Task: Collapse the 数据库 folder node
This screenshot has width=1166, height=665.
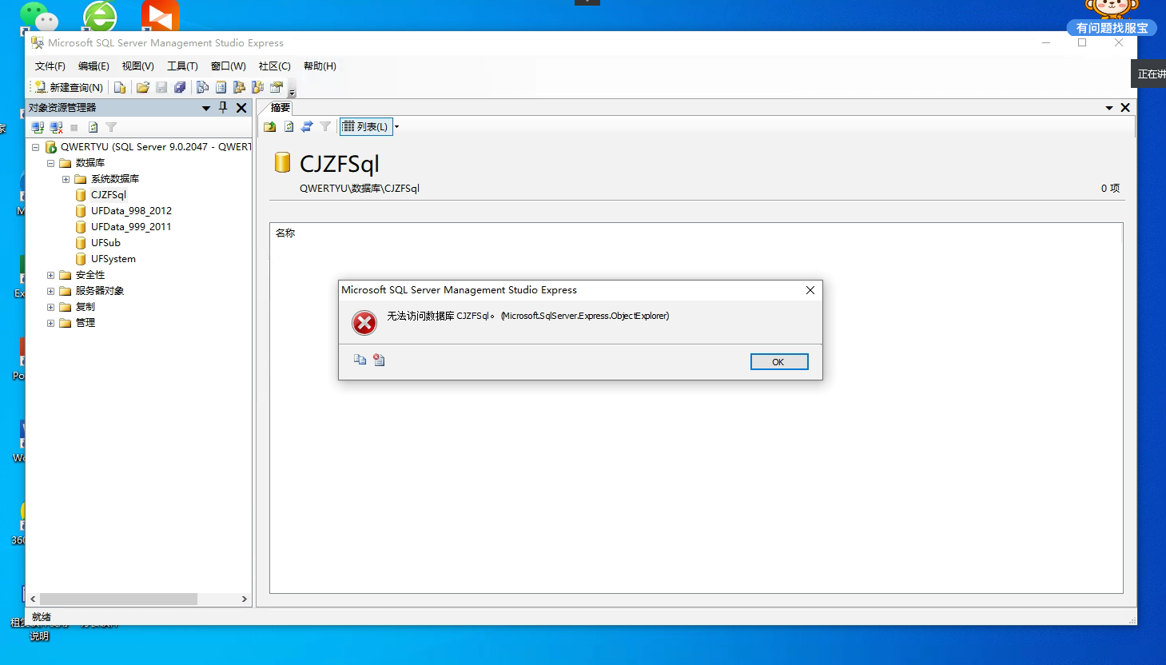Action: [x=50, y=163]
